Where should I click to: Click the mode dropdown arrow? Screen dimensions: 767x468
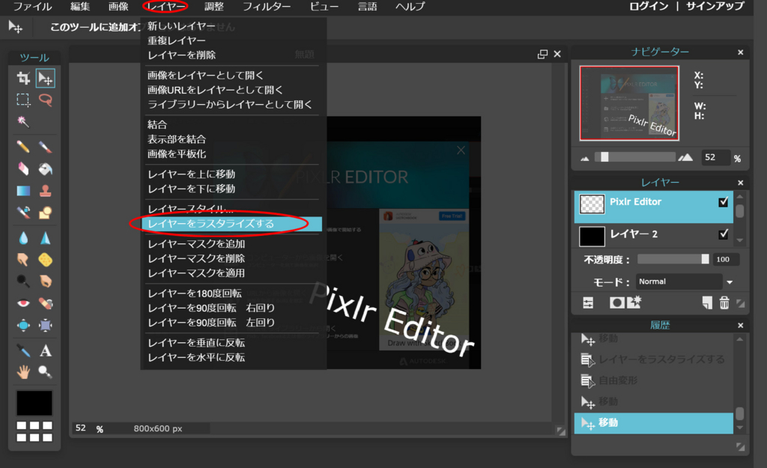click(x=730, y=282)
